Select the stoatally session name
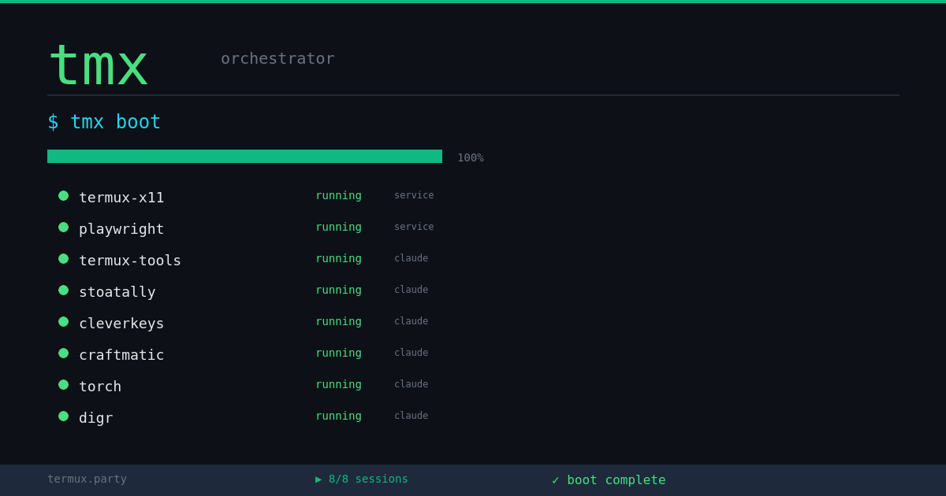Viewport: 946px width, 496px height. point(117,292)
